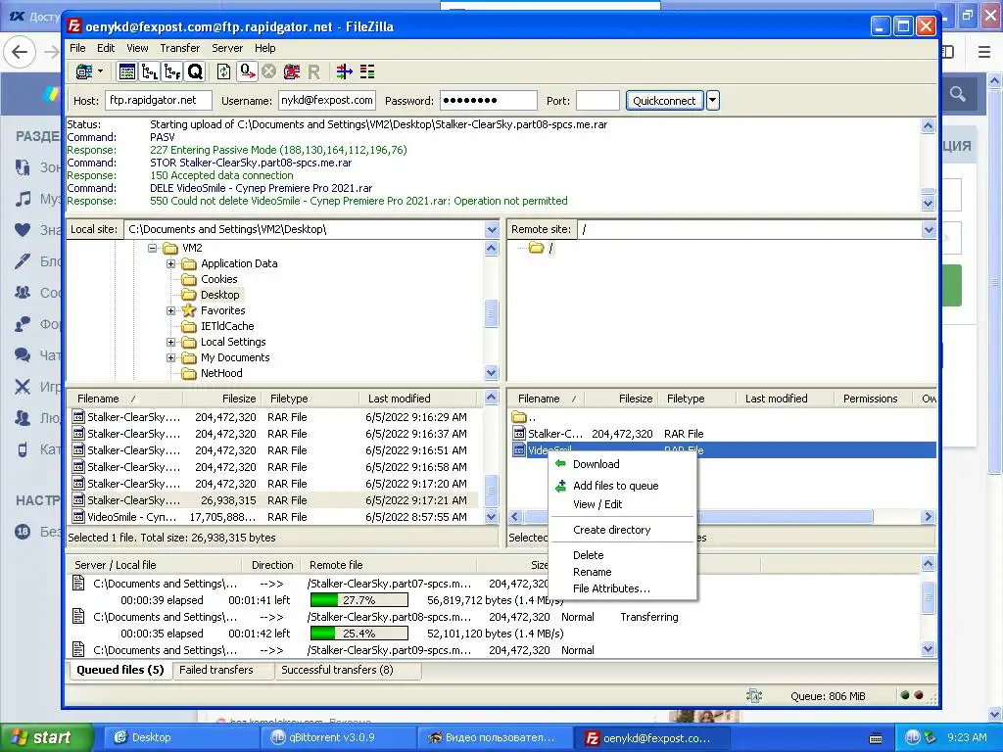
Task: Open Remote site path dropdown
Action: tap(929, 229)
